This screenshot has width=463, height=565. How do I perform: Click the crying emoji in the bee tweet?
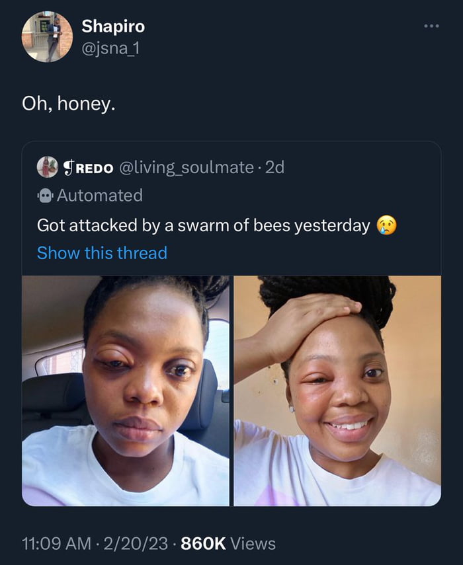click(388, 225)
